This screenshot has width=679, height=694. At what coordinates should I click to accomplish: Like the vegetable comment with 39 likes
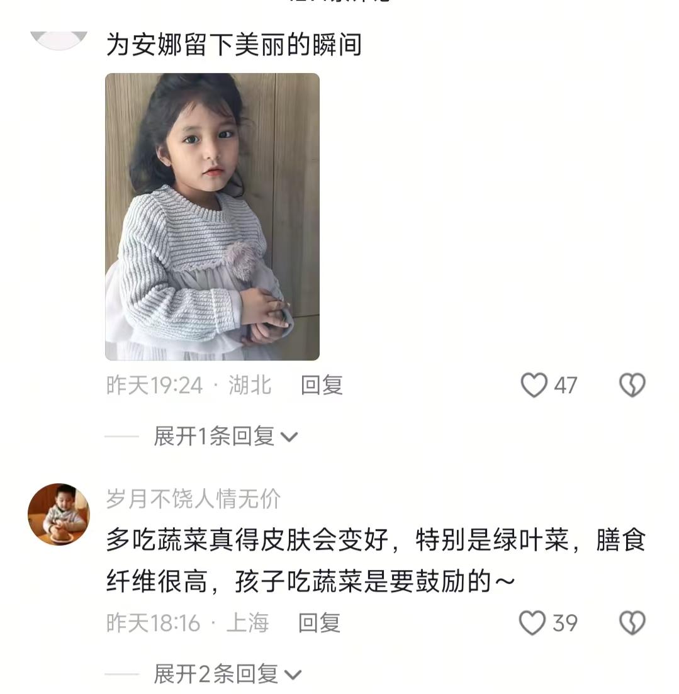532,623
